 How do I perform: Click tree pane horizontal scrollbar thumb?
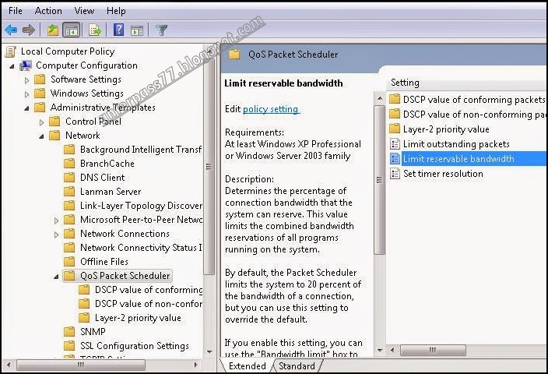(81, 365)
